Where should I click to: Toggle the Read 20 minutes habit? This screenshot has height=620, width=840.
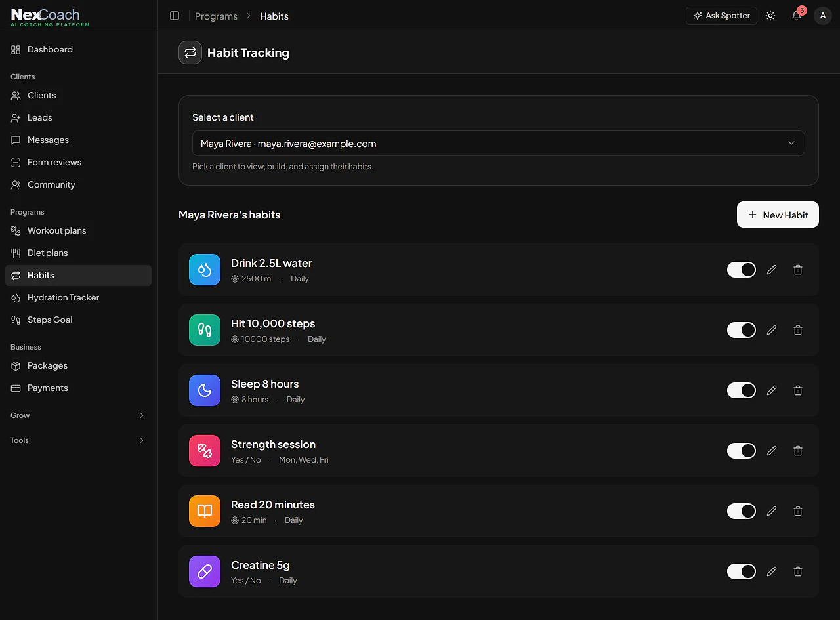tap(742, 511)
